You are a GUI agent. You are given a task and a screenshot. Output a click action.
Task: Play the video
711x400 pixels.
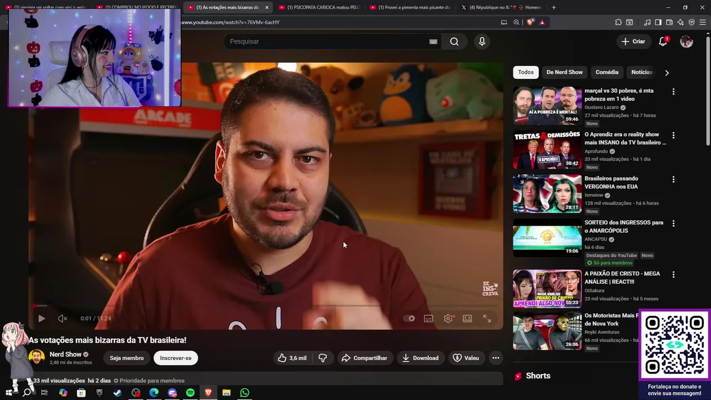(41, 318)
